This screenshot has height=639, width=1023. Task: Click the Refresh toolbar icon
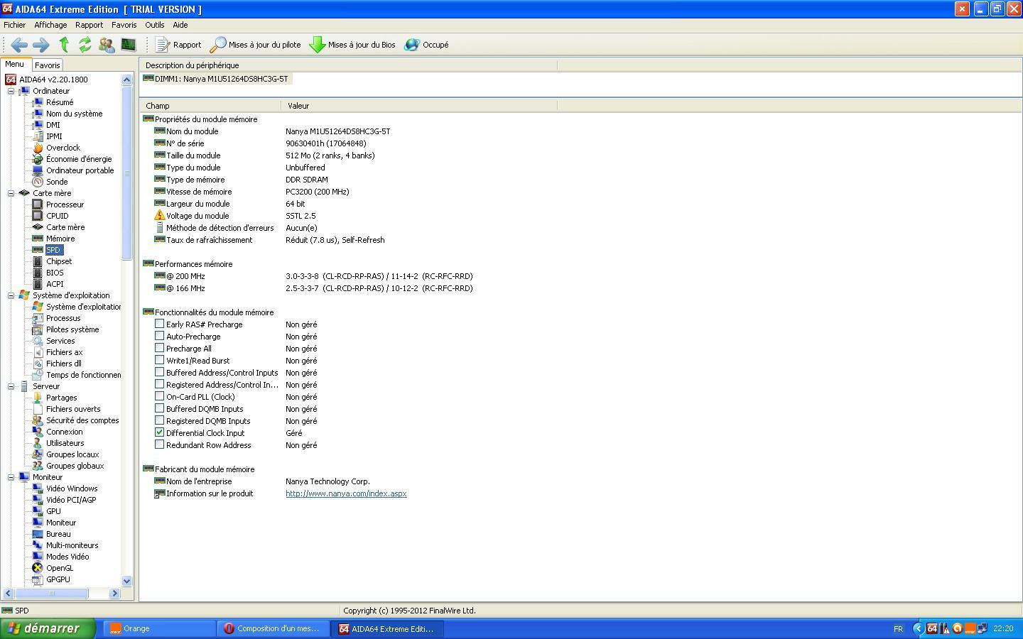[85, 45]
